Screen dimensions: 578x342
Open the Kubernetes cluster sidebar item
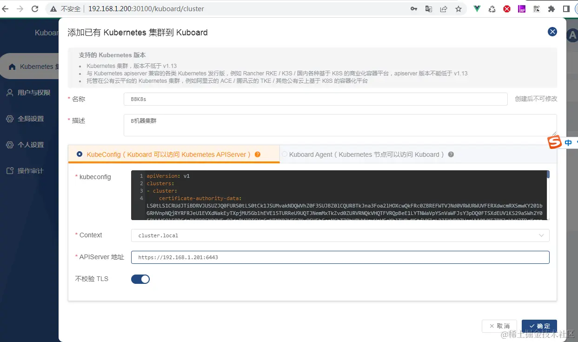[29, 67]
